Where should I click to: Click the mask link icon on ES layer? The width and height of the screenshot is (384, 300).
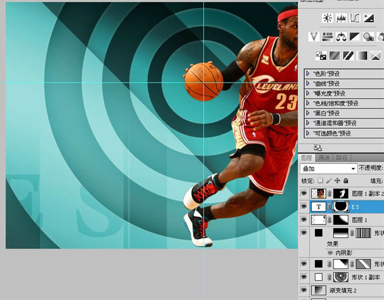(x=329, y=206)
